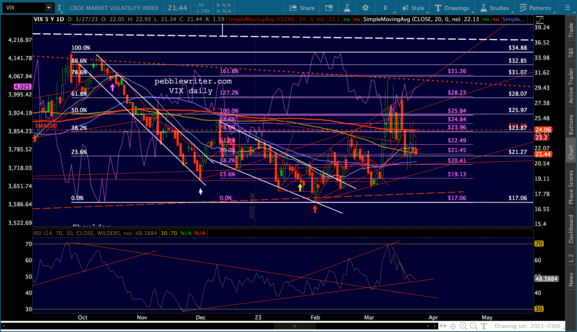Click the VIX symbol input field

click(x=24, y=8)
